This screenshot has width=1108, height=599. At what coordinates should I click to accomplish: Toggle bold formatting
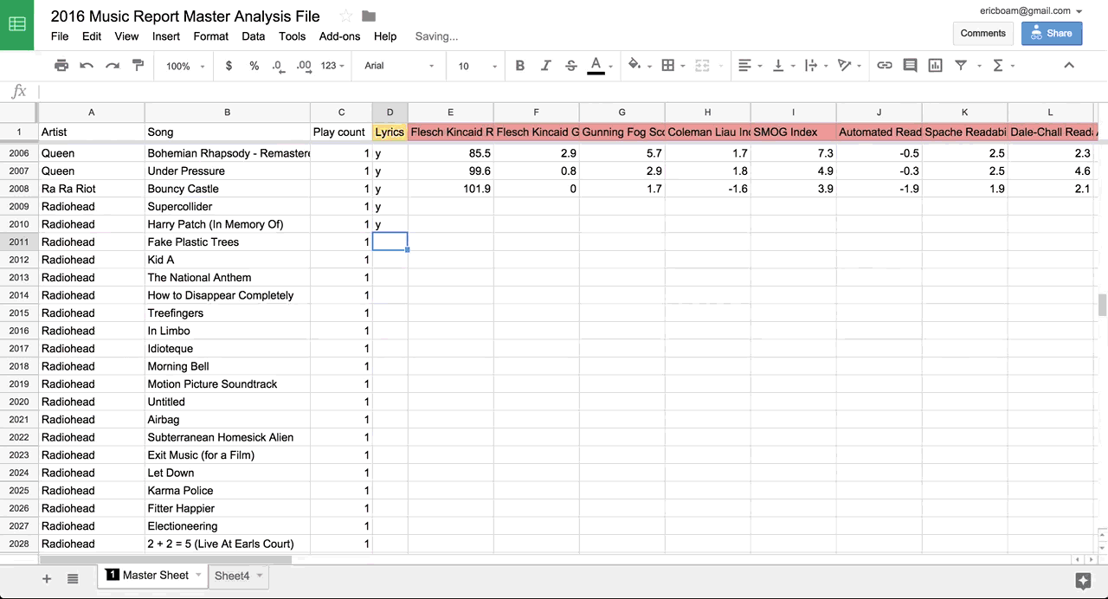[520, 66]
